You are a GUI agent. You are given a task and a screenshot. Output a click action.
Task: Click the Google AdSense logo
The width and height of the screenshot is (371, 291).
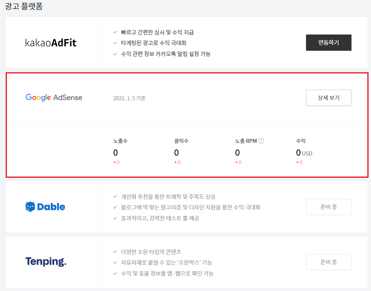click(54, 97)
